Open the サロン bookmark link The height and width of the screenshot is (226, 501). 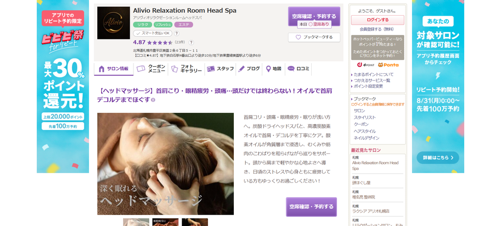(x=359, y=111)
